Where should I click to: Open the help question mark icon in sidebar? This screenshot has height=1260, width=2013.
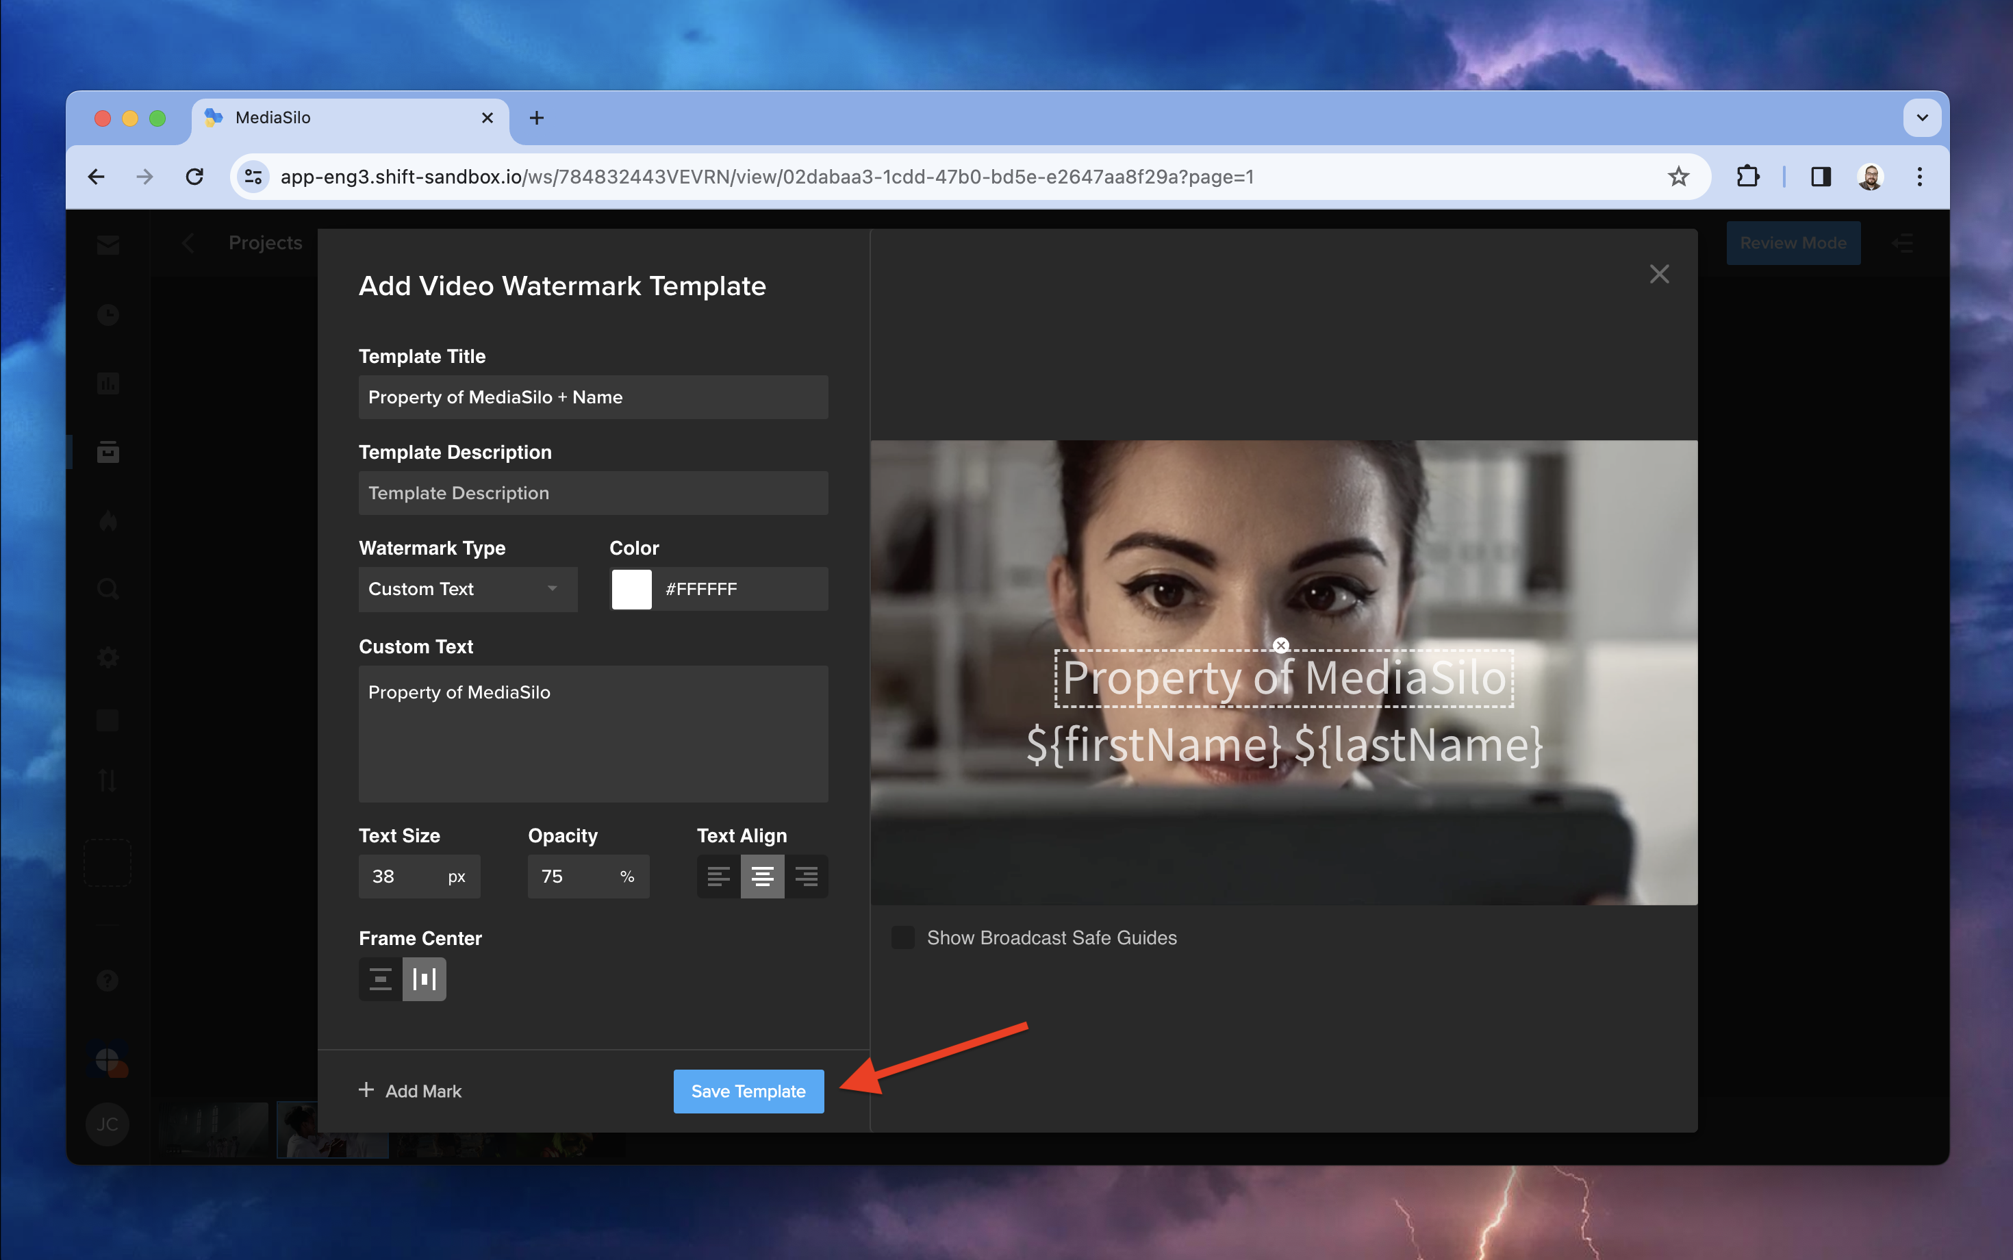click(x=108, y=981)
